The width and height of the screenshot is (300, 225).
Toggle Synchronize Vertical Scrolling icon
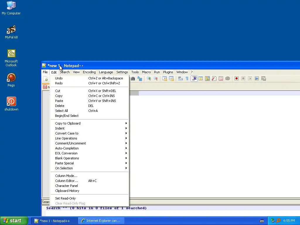[x=165, y=79]
